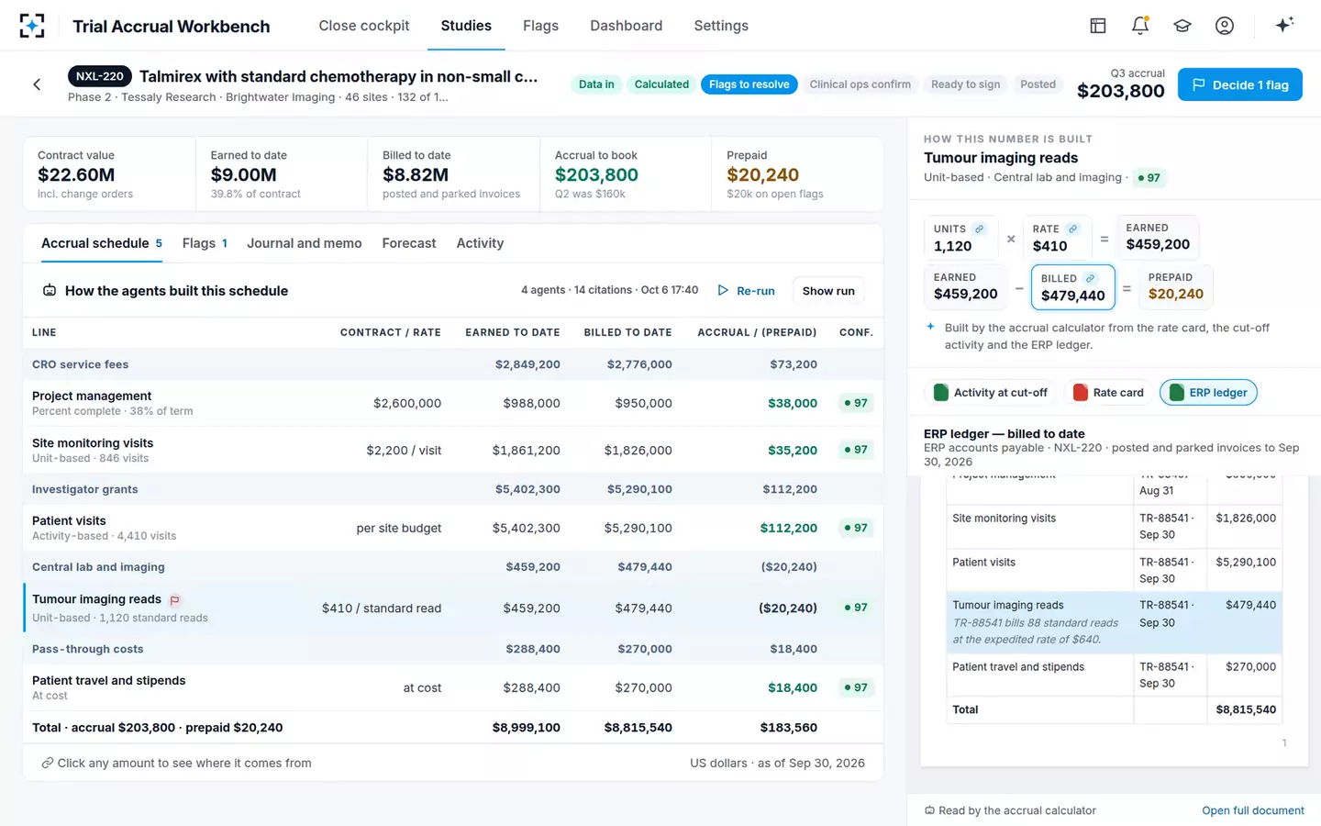Open the AI sparkle assistant icon
The height and width of the screenshot is (826, 1321).
[1284, 25]
